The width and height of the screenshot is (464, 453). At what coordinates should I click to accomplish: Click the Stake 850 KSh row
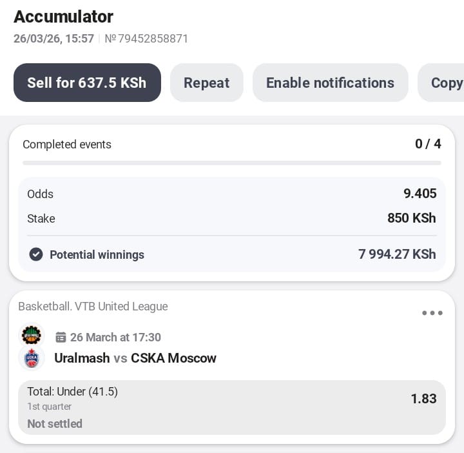[232, 219]
